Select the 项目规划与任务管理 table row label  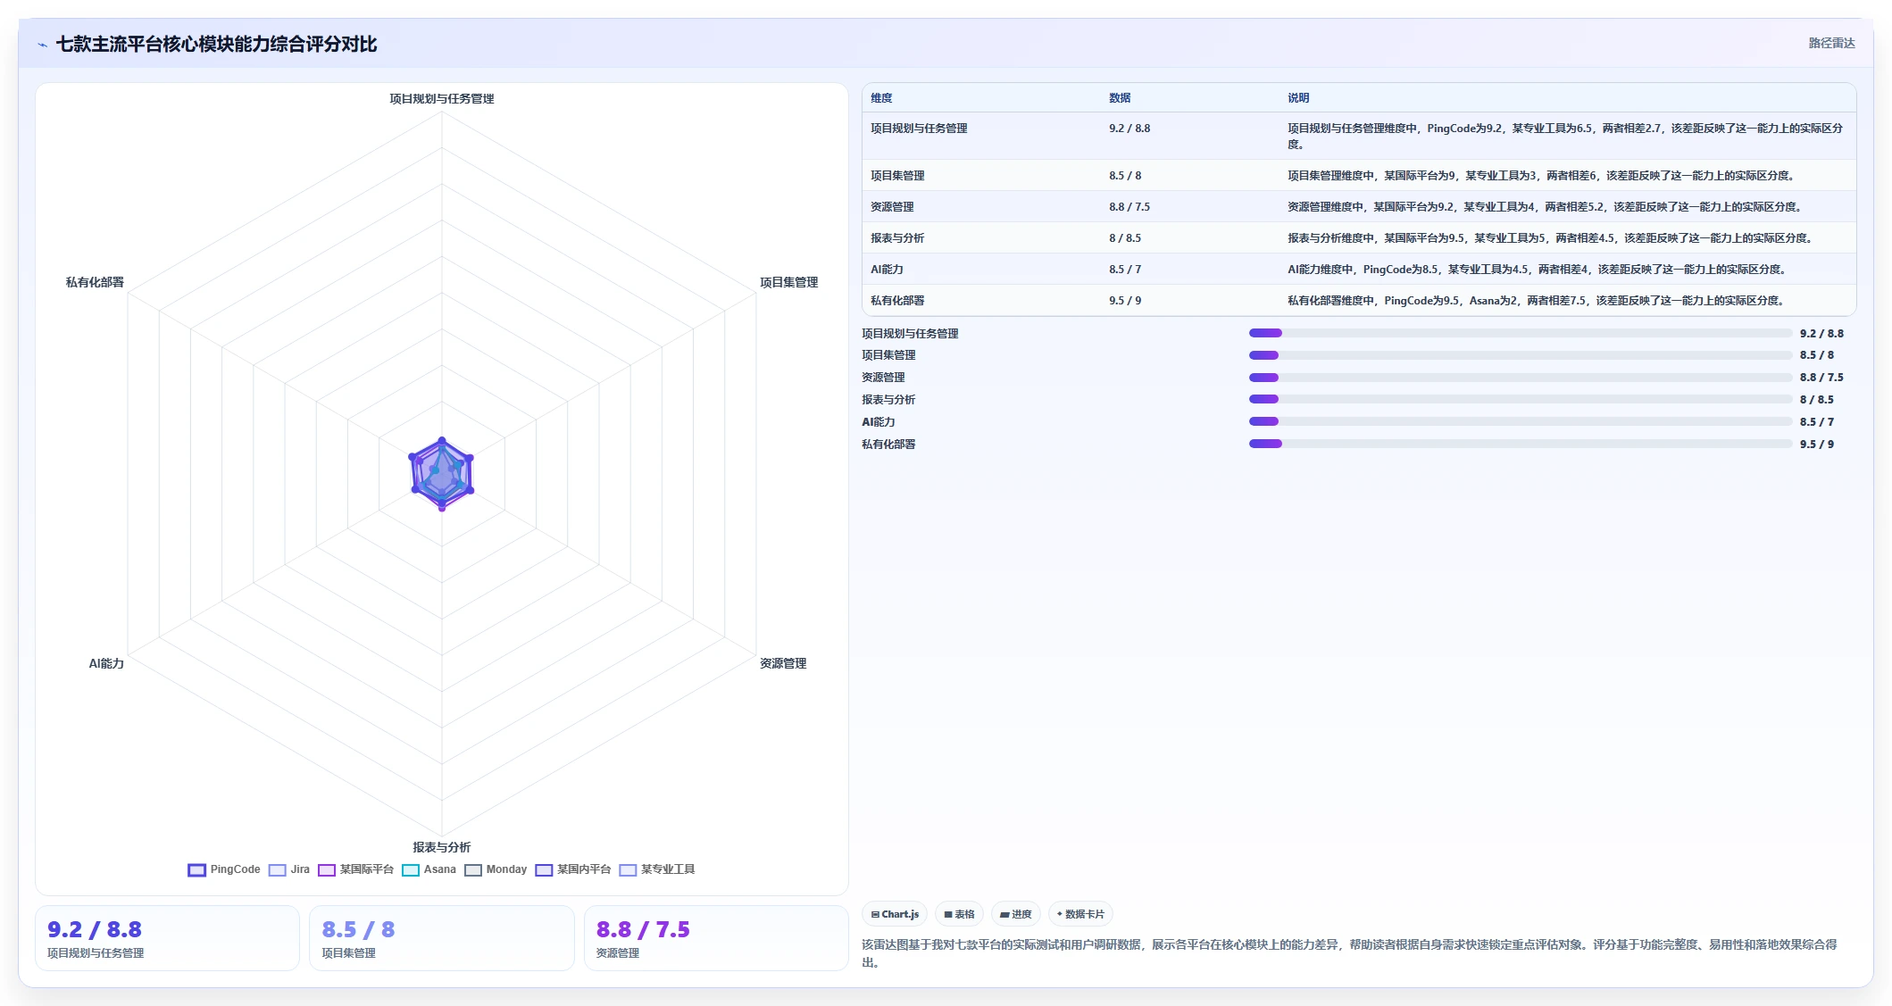919,129
